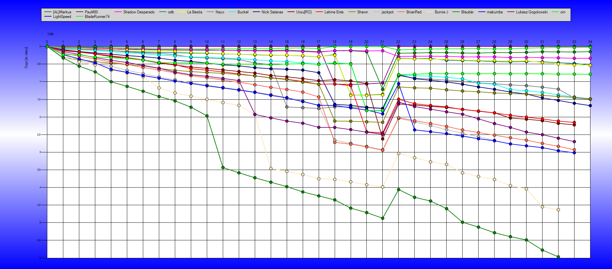Image resolution: width=612 pixels, height=269 pixels.
Task: Select lap number 19 on the axis
Action: (x=350, y=42)
